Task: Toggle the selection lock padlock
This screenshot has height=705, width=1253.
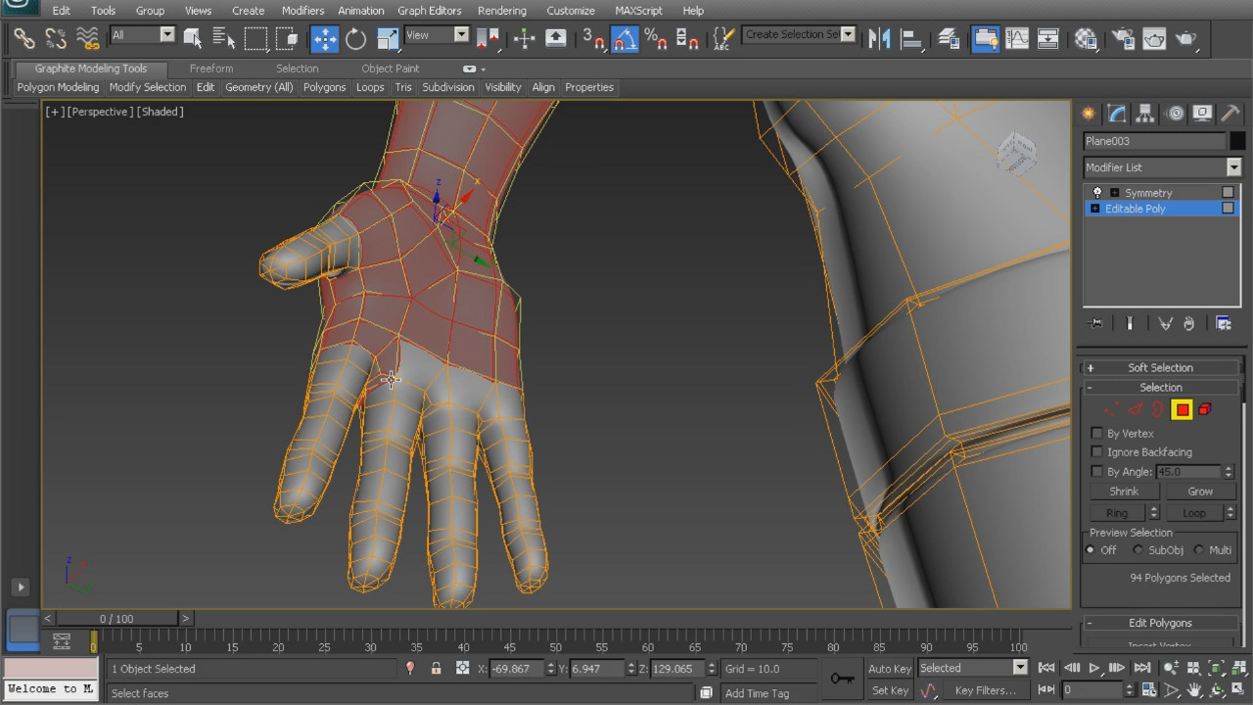Action: 436,668
